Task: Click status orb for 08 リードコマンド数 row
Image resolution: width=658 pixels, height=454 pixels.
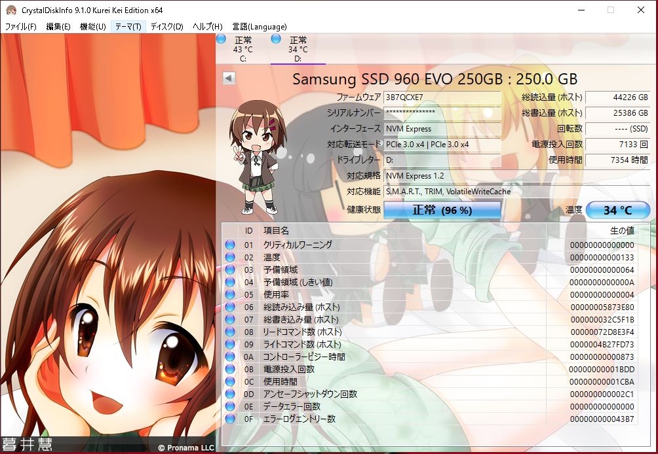Action: pos(230,332)
